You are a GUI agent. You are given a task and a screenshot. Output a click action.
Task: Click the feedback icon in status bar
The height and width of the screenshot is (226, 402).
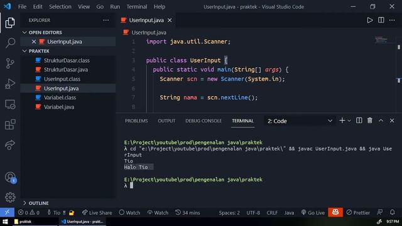[379, 212]
